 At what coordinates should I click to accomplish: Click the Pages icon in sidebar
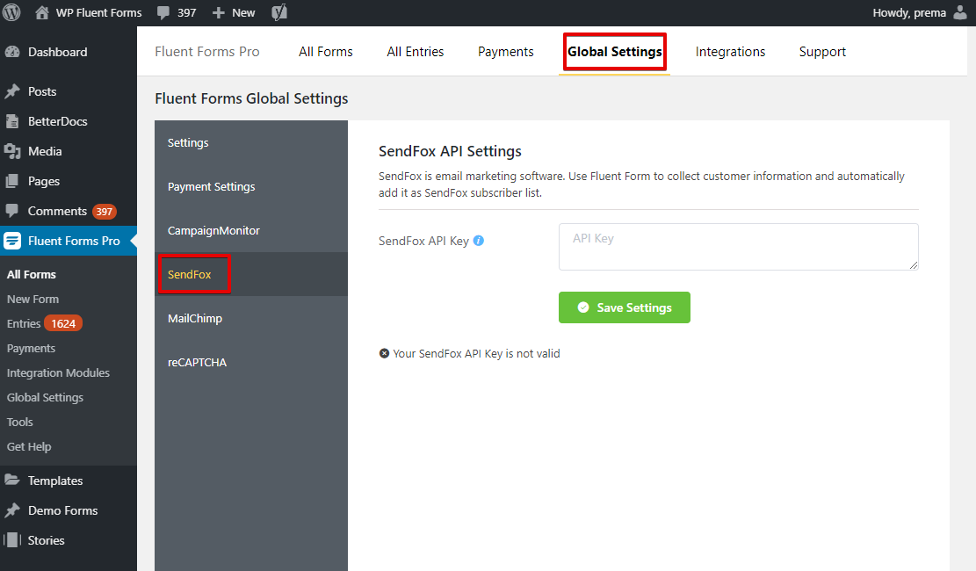pyautogui.click(x=12, y=181)
